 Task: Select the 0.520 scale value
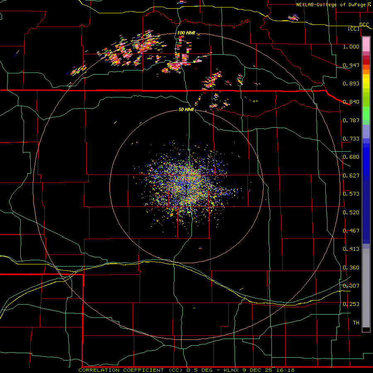351,213
